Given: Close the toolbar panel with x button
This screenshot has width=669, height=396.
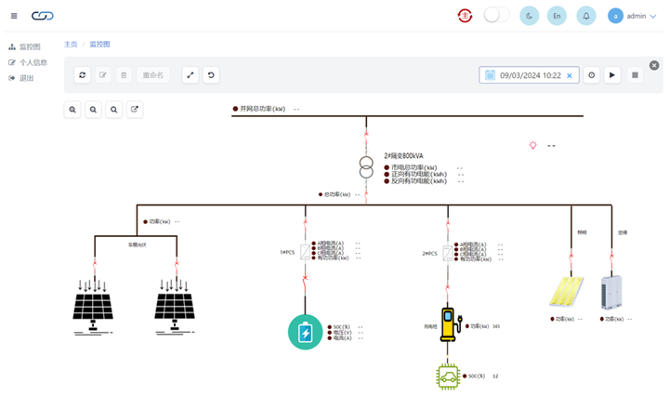Looking at the screenshot, I should [x=654, y=65].
